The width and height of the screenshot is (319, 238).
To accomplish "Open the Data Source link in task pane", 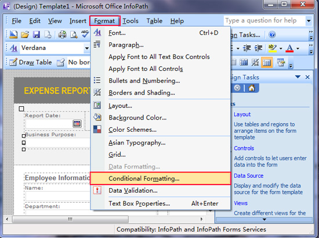I will click(248, 175).
